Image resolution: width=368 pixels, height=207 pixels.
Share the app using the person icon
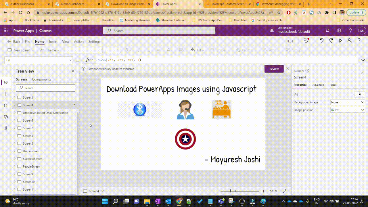[x=350, y=41]
